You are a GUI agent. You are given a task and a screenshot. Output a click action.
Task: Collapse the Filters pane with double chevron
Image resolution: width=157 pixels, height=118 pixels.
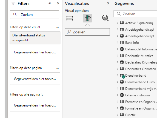tap(58, 3)
